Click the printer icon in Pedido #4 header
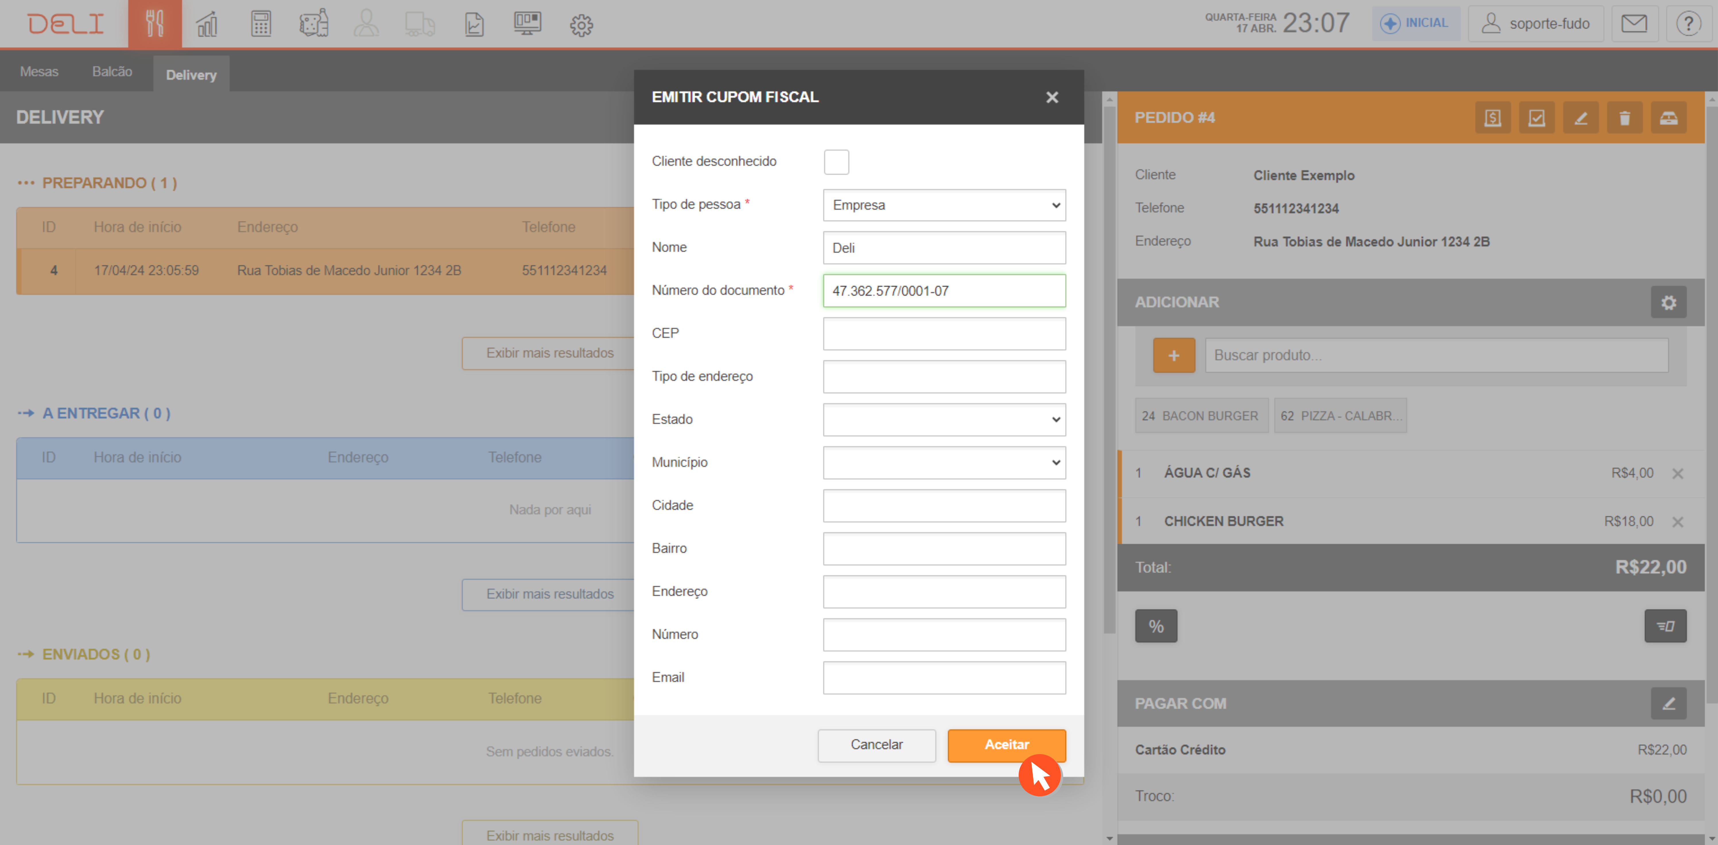The image size is (1718, 845). pos(1669,118)
